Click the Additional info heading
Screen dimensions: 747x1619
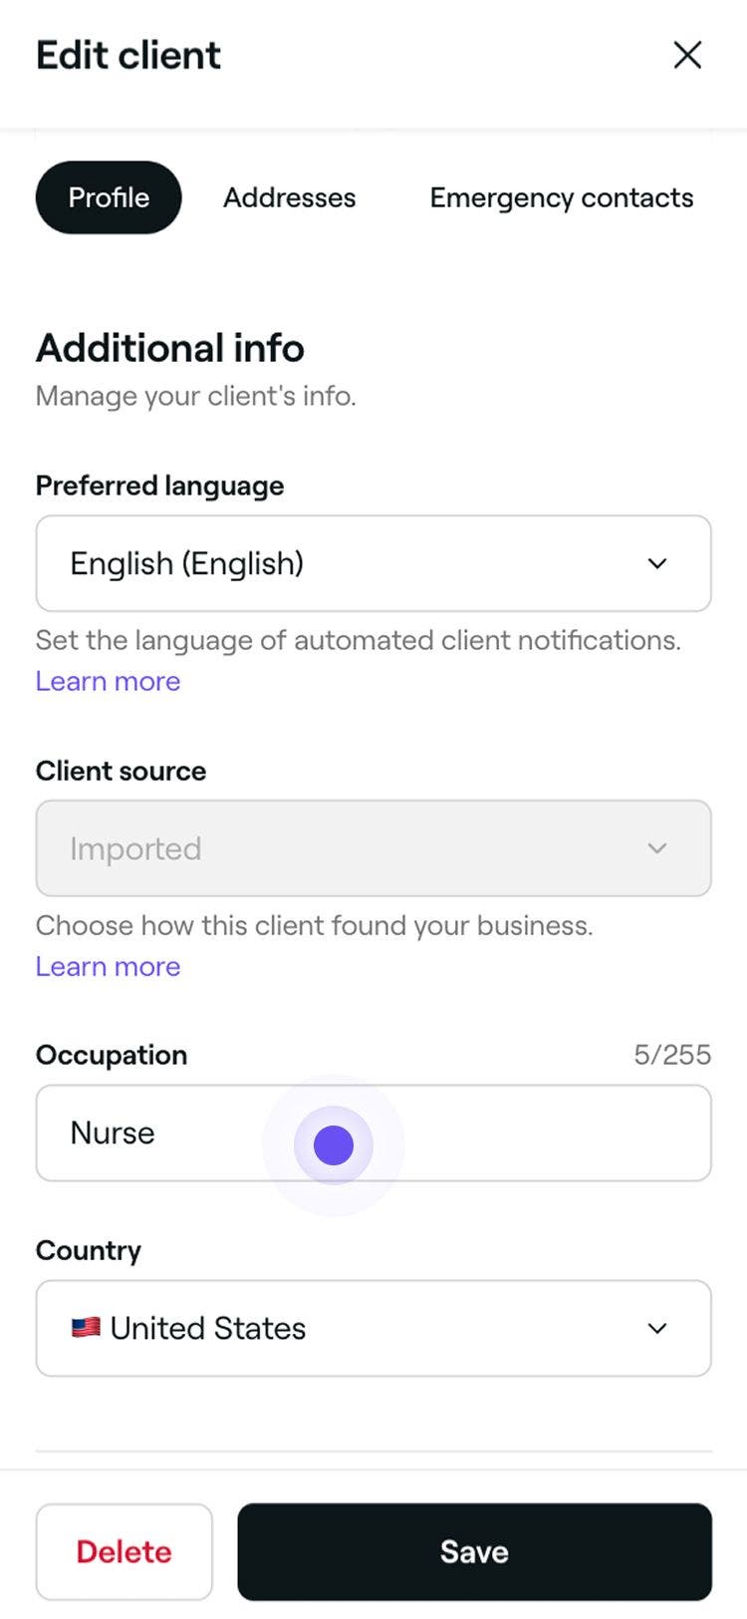coord(170,348)
